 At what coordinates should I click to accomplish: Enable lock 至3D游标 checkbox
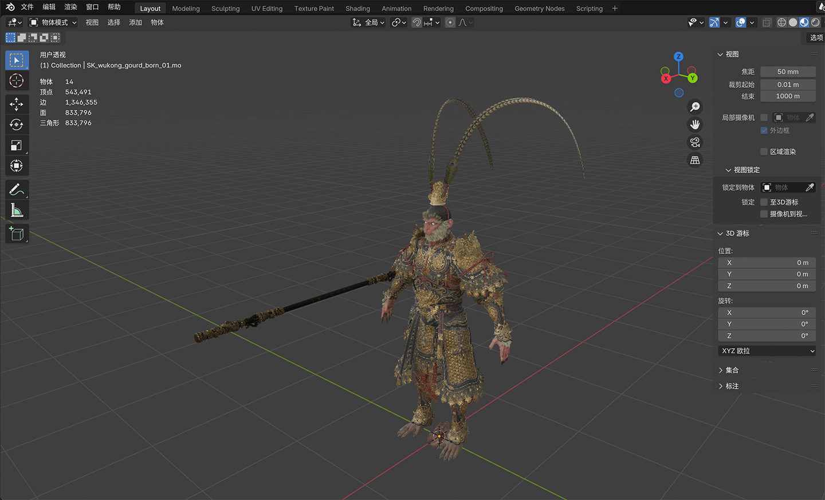[x=764, y=202]
